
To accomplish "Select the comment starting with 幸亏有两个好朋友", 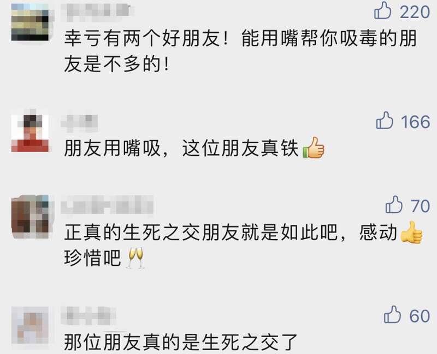I will coord(240,51).
